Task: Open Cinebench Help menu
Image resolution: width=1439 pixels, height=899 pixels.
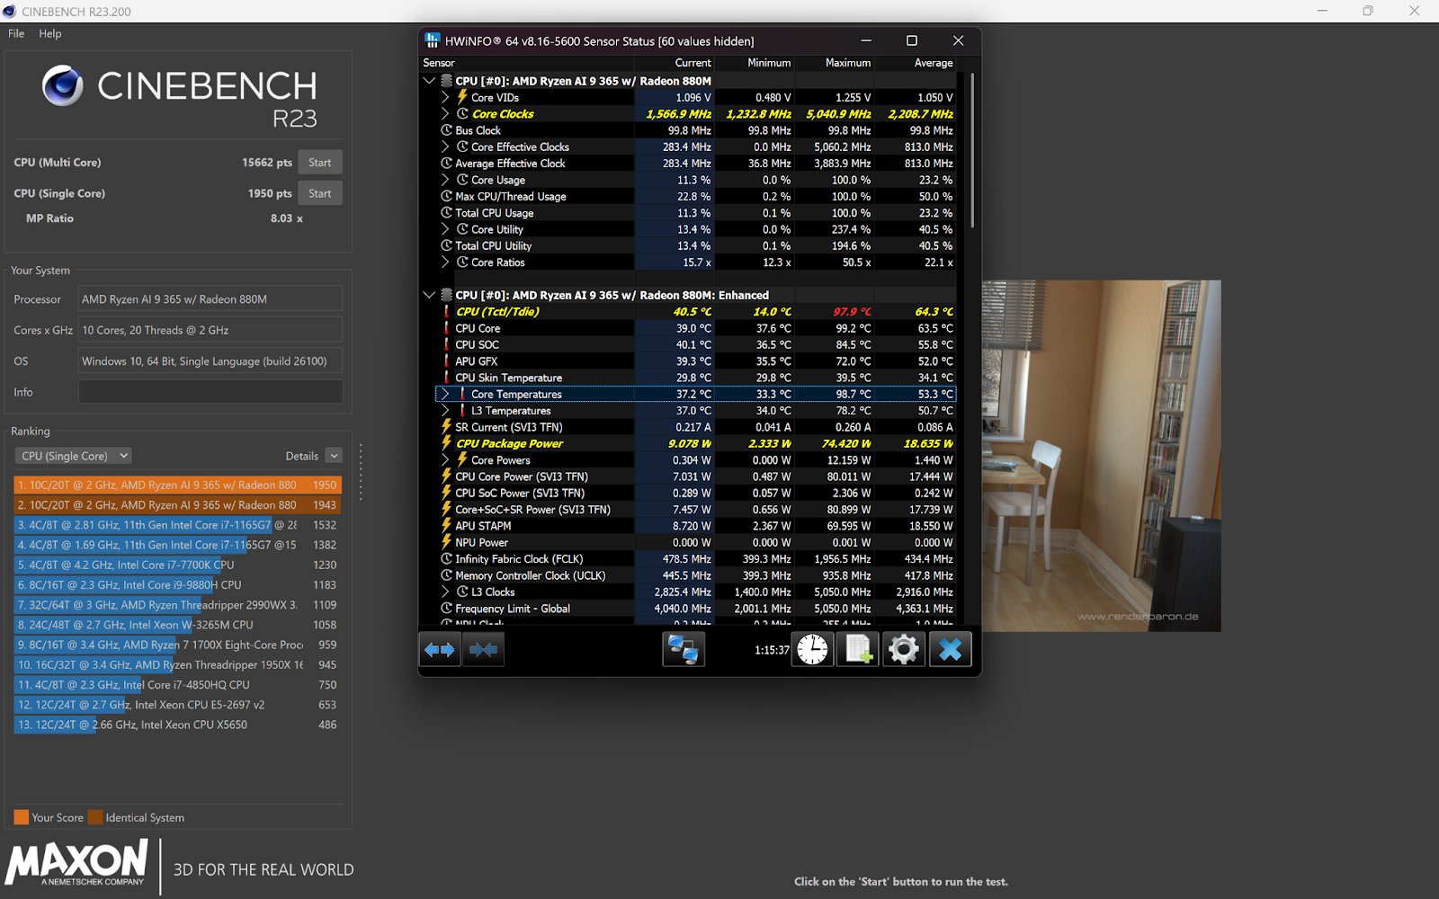Action: pos(50,33)
